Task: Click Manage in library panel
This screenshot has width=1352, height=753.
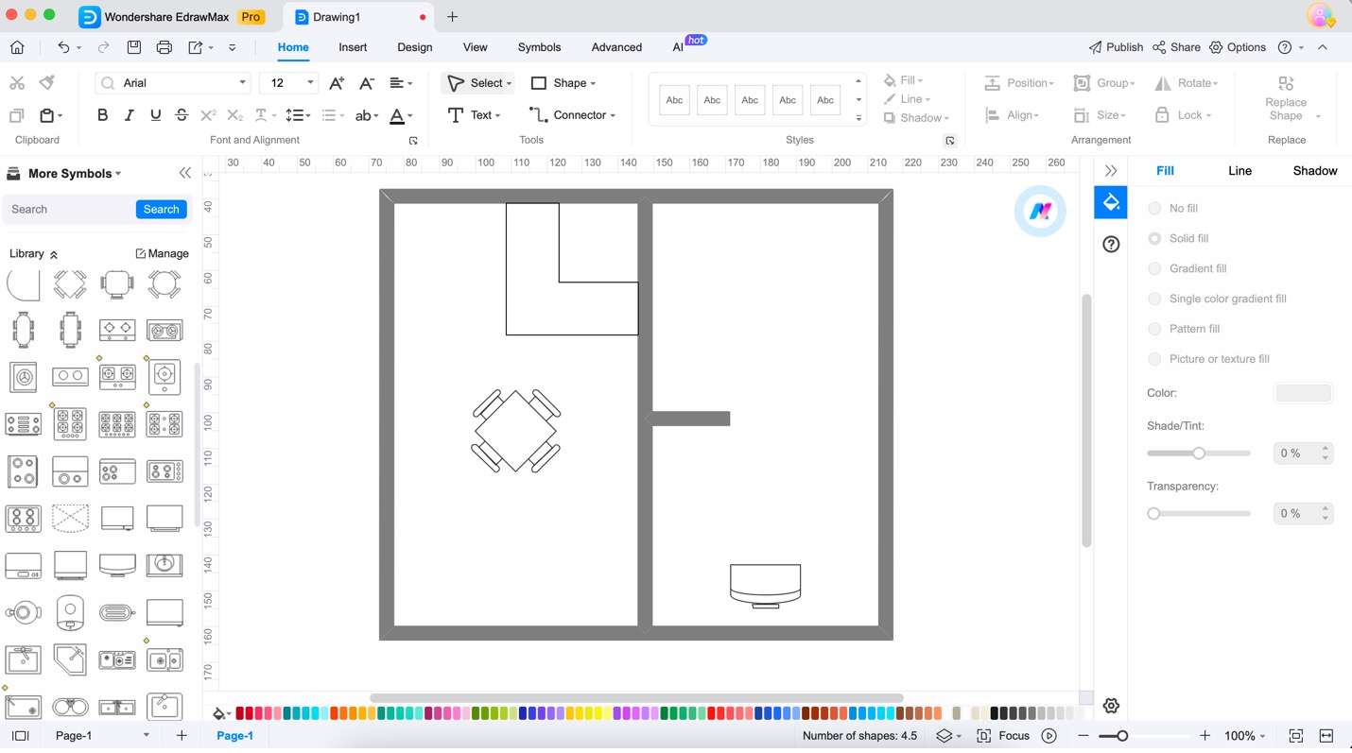Action: pos(162,253)
